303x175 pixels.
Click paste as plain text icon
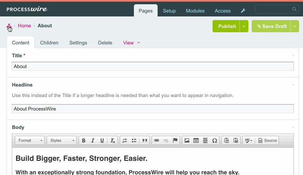(x=226, y=140)
